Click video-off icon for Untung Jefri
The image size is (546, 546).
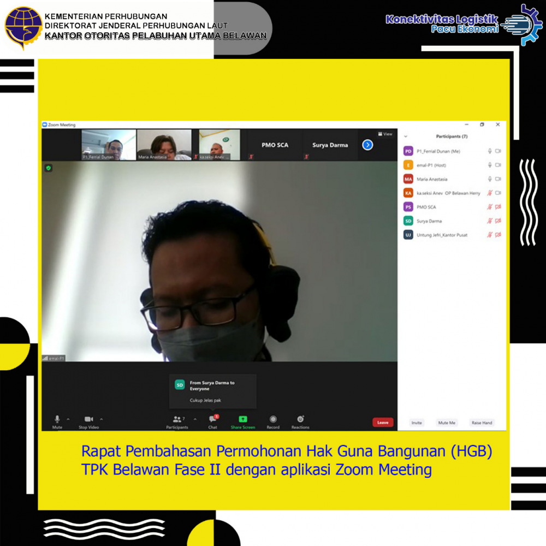point(498,235)
